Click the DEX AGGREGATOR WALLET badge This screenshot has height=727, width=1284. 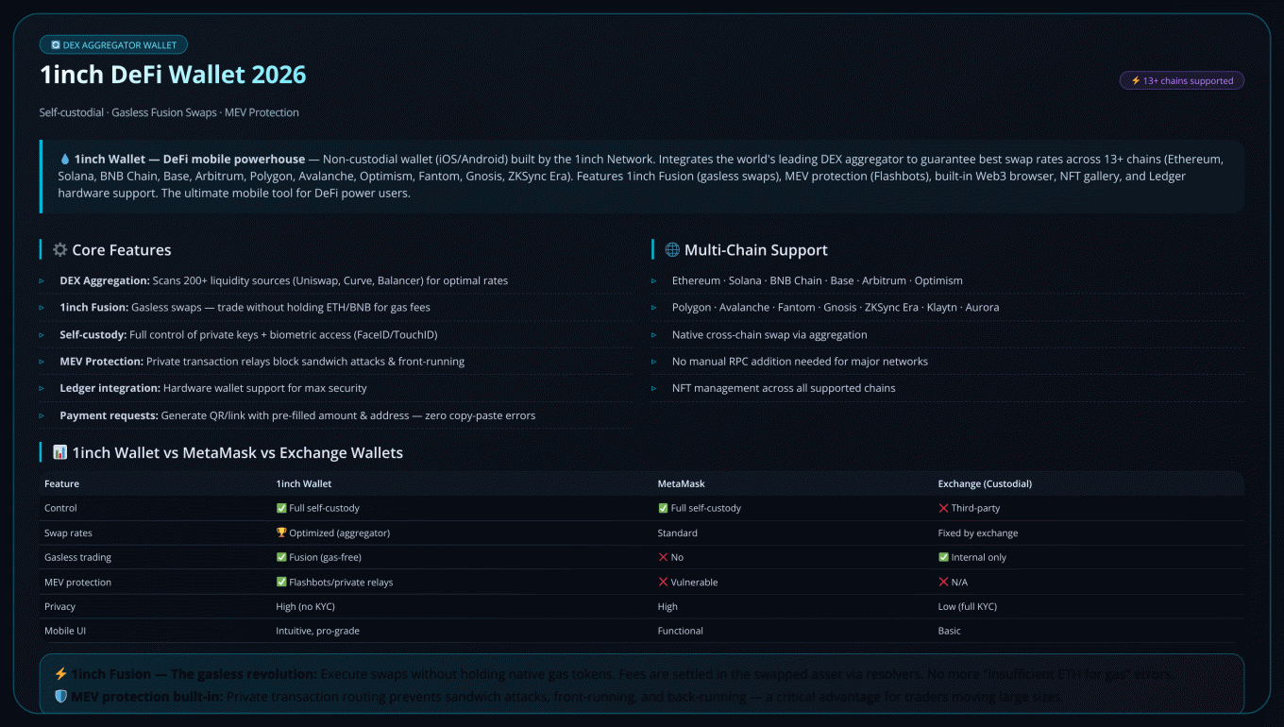click(113, 44)
